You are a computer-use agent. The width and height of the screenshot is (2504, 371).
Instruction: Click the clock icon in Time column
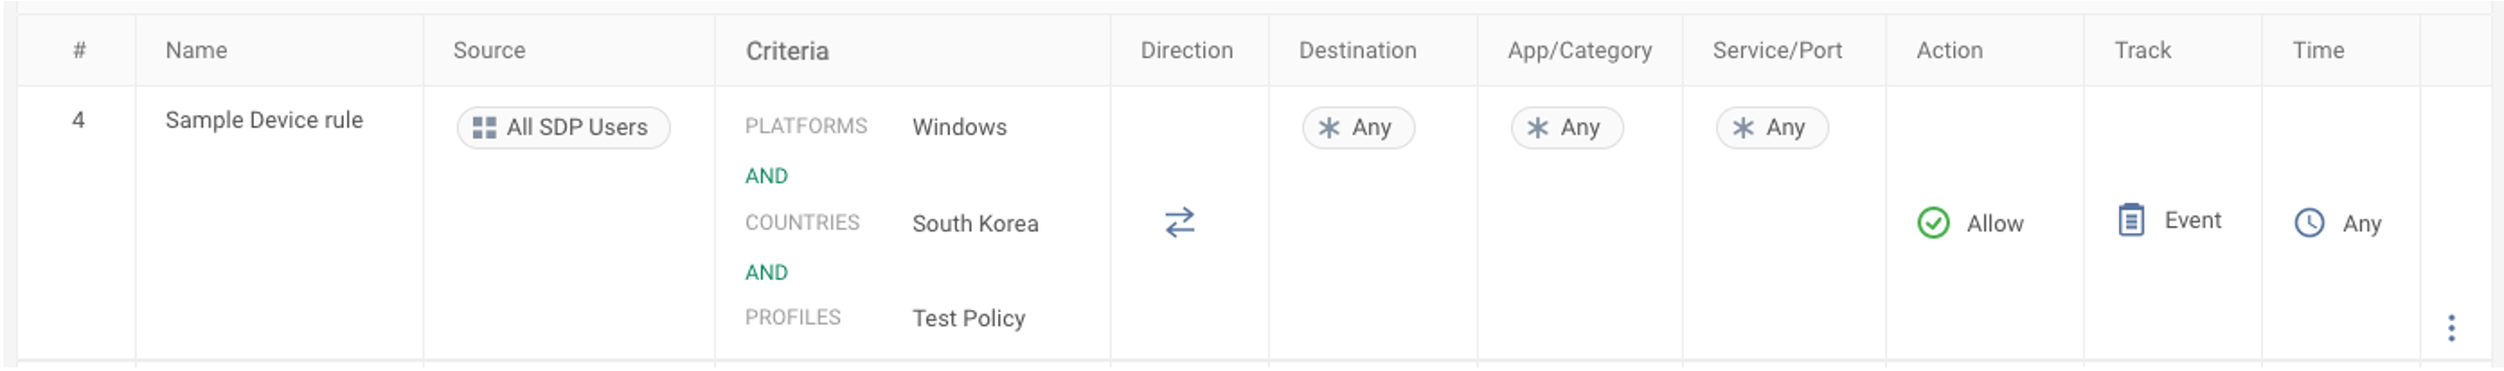[x=2309, y=222]
